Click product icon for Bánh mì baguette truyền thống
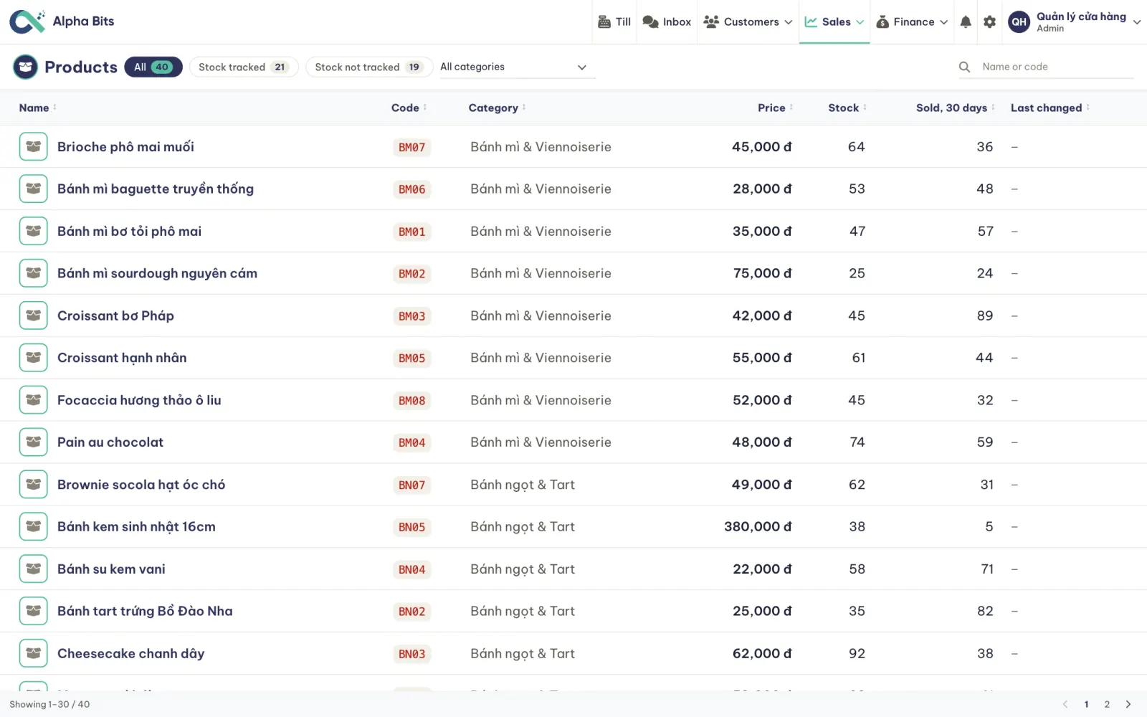Image resolution: width=1147 pixels, height=717 pixels. pyautogui.click(x=33, y=189)
